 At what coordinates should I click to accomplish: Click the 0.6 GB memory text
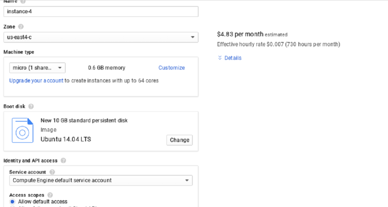(106, 68)
